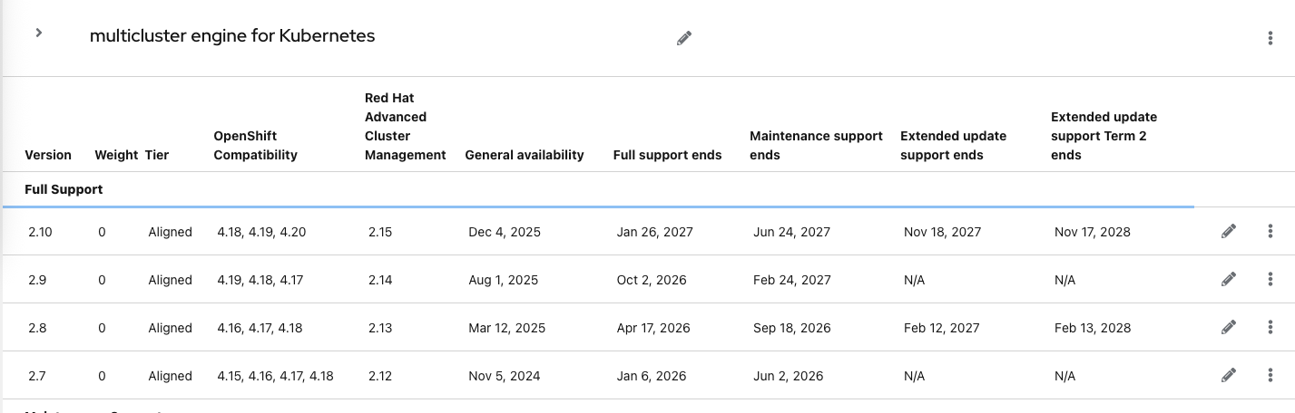Click the Version column header

(48, 155)
